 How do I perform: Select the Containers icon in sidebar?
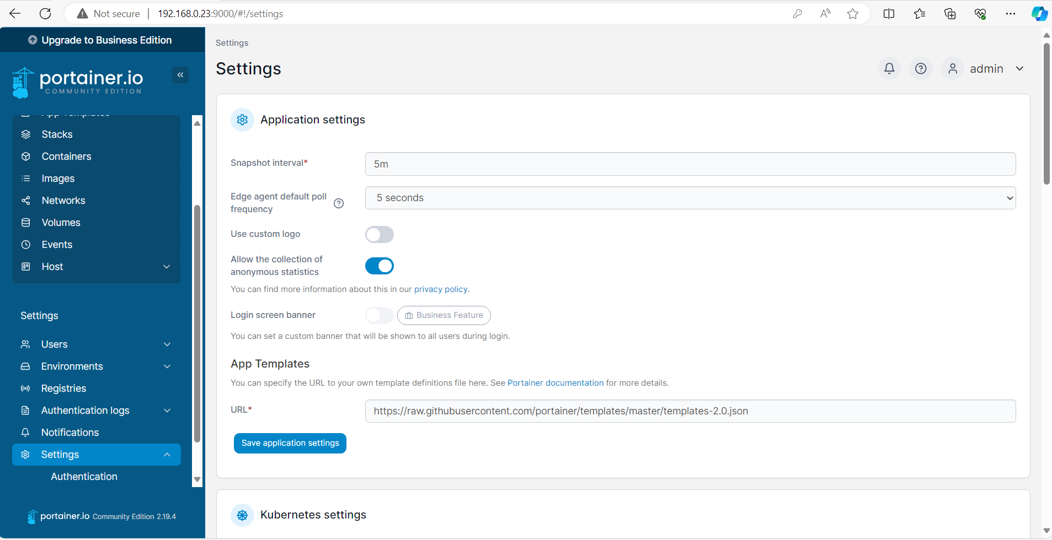tap(25, 156)
